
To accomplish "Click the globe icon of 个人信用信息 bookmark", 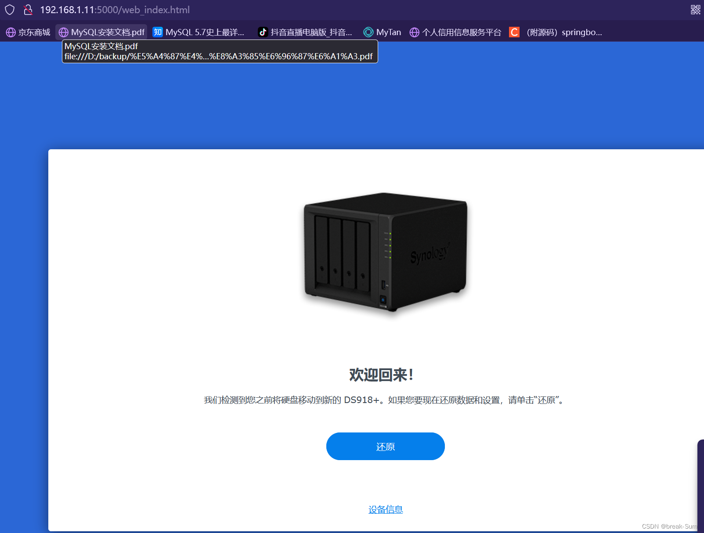I will [x=414, y=32].
